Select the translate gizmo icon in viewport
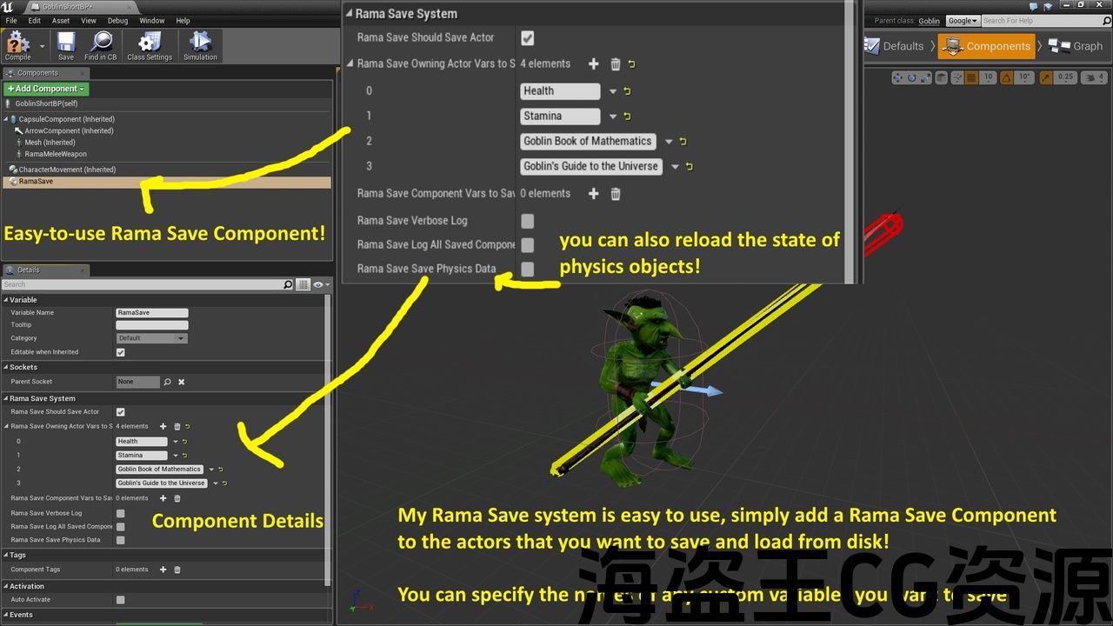The height and width of the screenshot is (626, 1113). 898,77
